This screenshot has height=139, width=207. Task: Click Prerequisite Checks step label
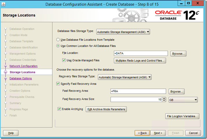[22, 97]
